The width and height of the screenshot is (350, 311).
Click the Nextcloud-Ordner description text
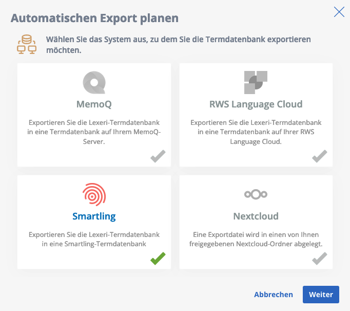[256, 239]
